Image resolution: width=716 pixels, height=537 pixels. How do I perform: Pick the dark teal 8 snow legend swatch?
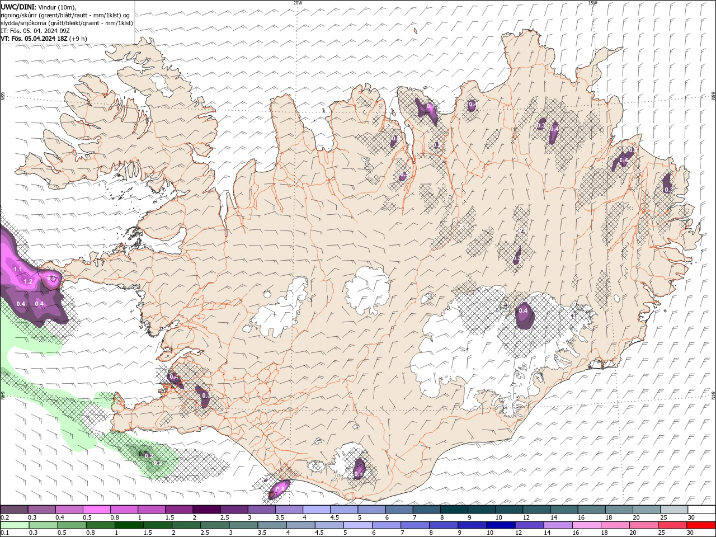[454, 510]
